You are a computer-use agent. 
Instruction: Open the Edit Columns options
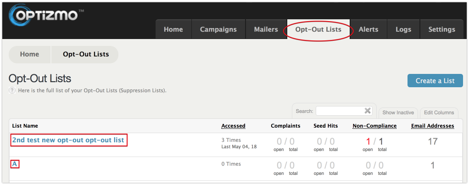pos(439,113)
